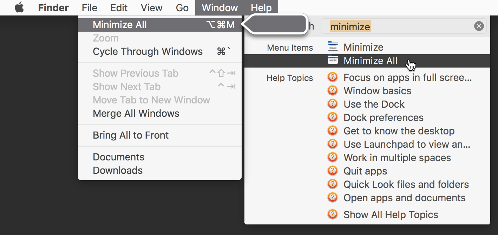The image size is (498, 235).
Task: Switch to the Documents window
Action: (x=118, y=157)
